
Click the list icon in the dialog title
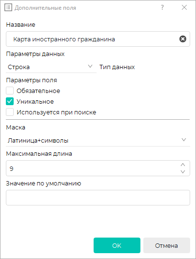pyautogui.click(x=8, y=7)
